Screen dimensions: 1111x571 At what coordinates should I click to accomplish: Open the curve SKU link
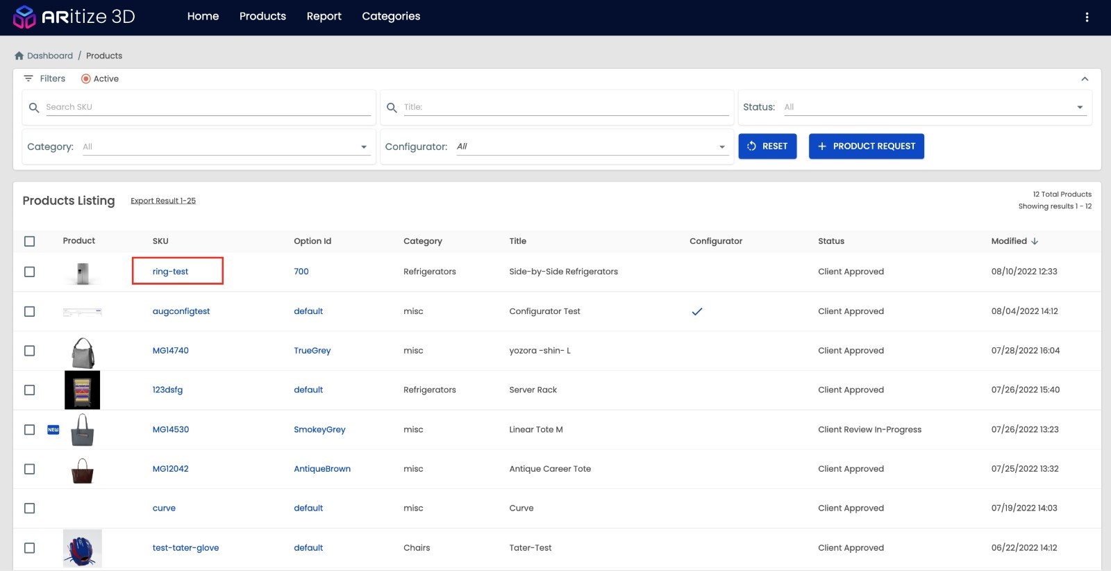pos(164,508)
